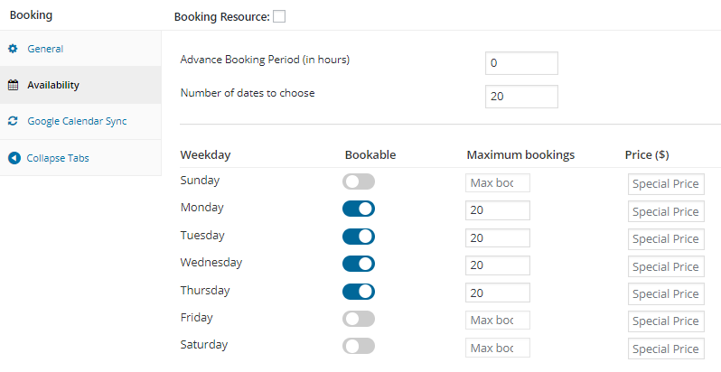Click the sync icon for Google Calendar Sync

click(14, 121)
